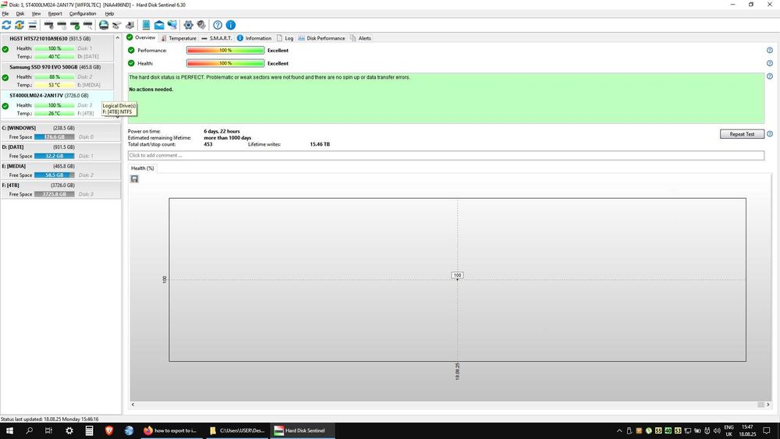This screenshot has height=439, width=780.
Task: Open Help with the question mark icon
Action: coord(218,25)
